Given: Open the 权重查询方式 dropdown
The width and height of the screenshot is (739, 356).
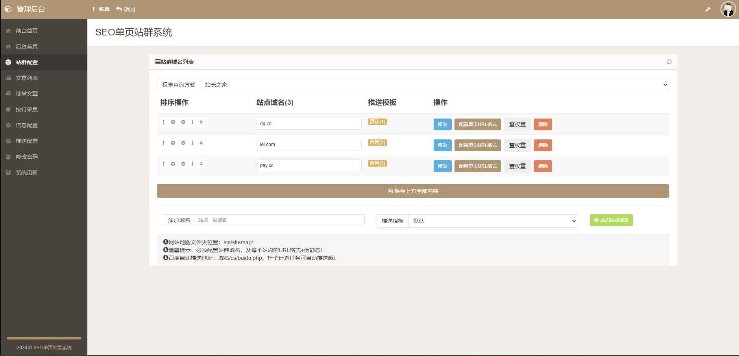Looking at the screenshot, I should tap(433, 84).
